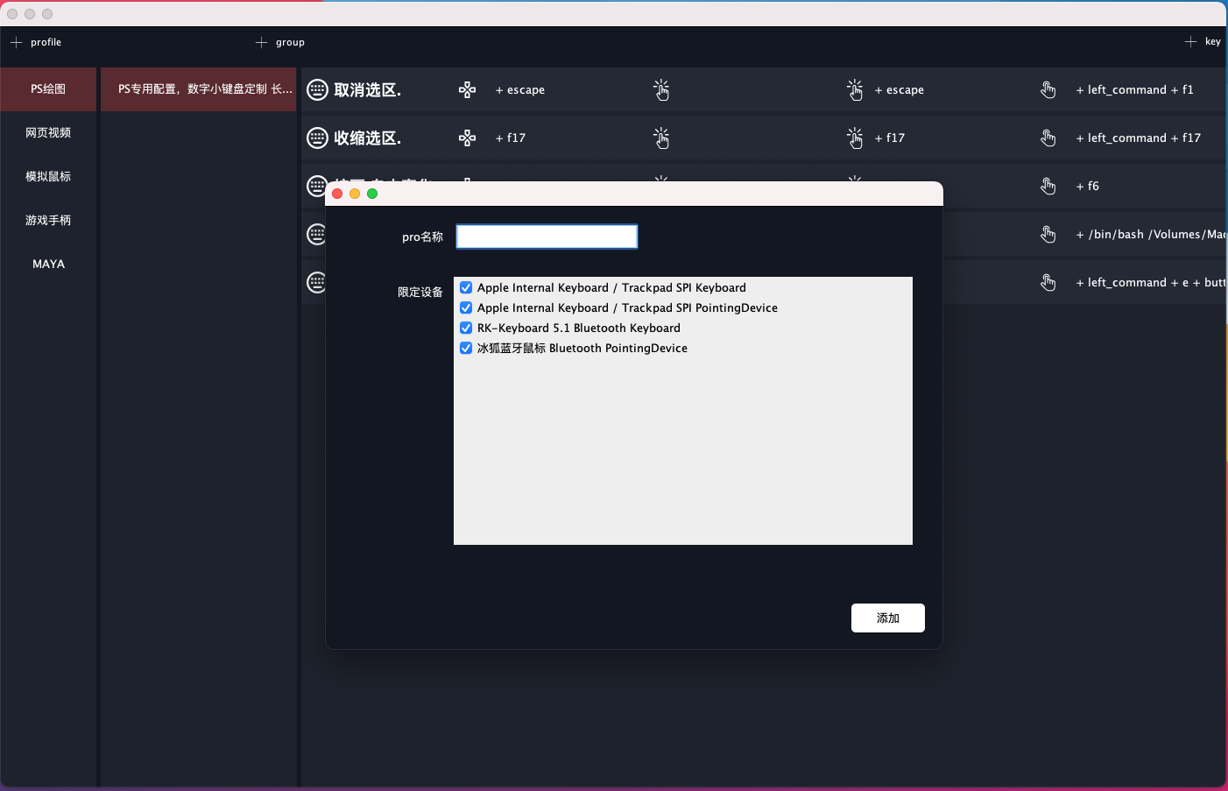Disable 冰狐蓝牙鼠标 Bluetooth PointingDevice

(465, 348)
